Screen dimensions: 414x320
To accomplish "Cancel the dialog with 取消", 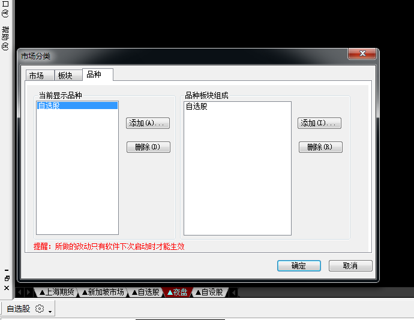I will [x=350, y=265].
